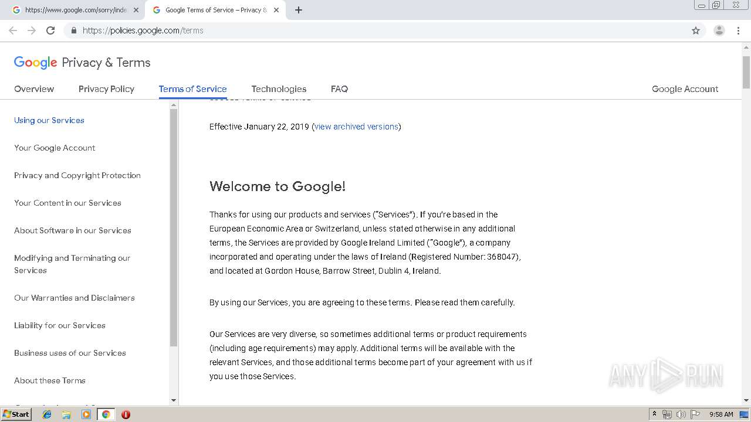Image resolution: width=751 pixels, height=422 pixels.
Task: Click the view archived versions link
Action: coord(356,127)
